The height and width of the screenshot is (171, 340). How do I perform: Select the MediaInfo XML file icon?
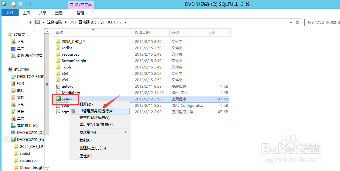(58, 92)
